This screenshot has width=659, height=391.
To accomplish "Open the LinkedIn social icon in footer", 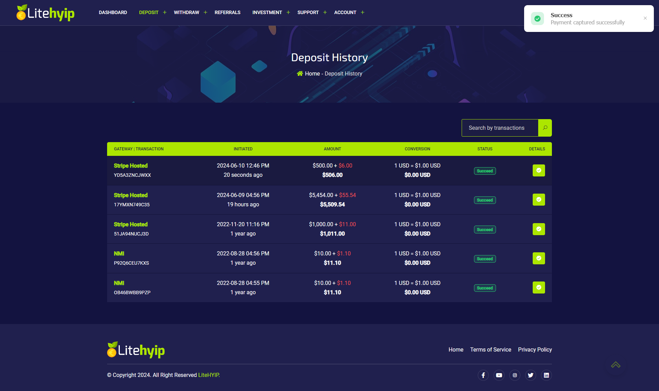I will pos(546,375).
